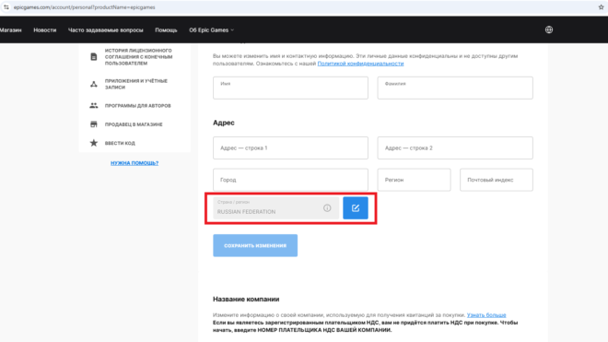608x342 pixels.
Task: Click the EULA history document icon
Action: click(94, 56)
